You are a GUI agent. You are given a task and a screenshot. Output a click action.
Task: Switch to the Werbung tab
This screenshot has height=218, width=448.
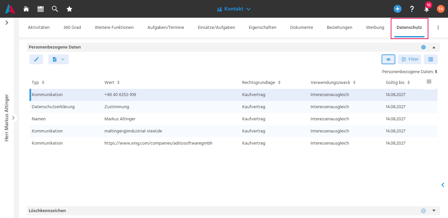pyautogui.click(x=375, y=28)
